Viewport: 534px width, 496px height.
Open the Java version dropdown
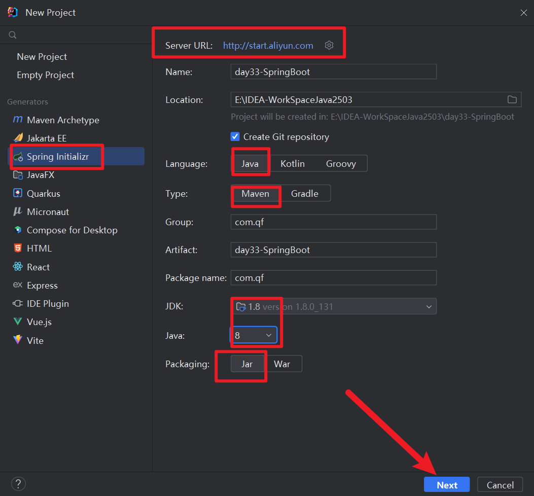254,335
